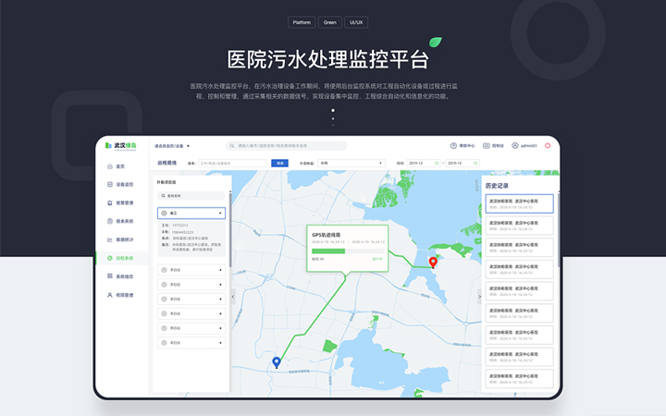This screenshot has width=666, height=416.
Task: Open the 帮助中心 help icon
Action: pos(454,145)
